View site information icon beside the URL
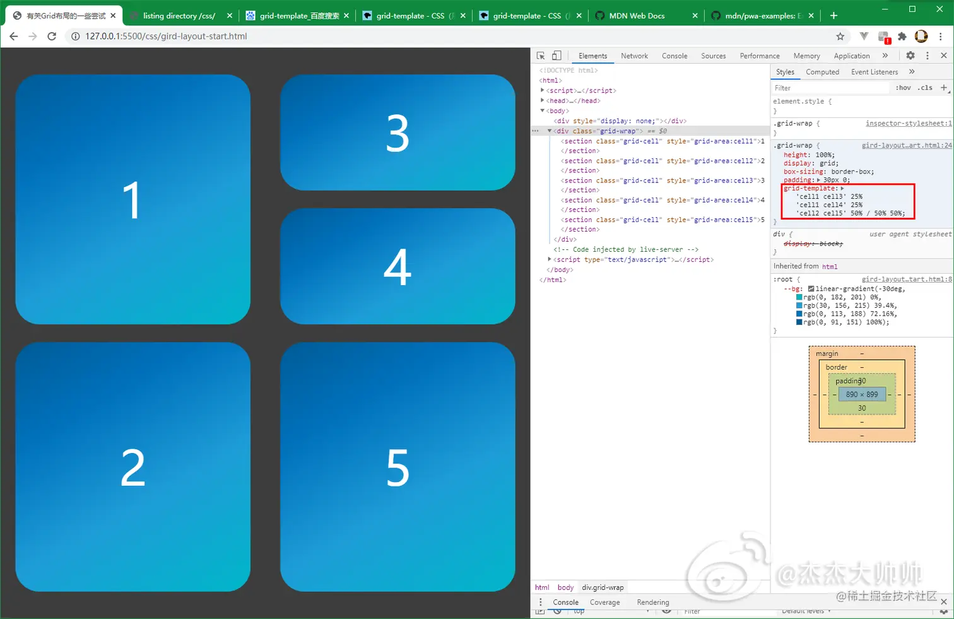This screenshot has height=619, width=954. (x=75, y=36)
